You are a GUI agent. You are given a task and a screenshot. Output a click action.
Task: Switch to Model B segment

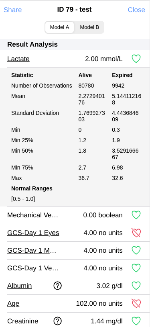89,27
